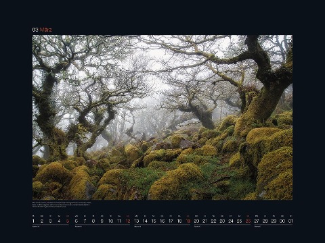Open the foggy mossy forest photo
325x243 pixels.
pos(162,117)
